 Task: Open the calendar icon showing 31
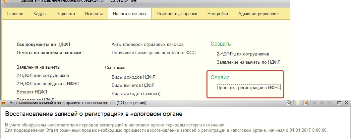[x=306, y=103]
